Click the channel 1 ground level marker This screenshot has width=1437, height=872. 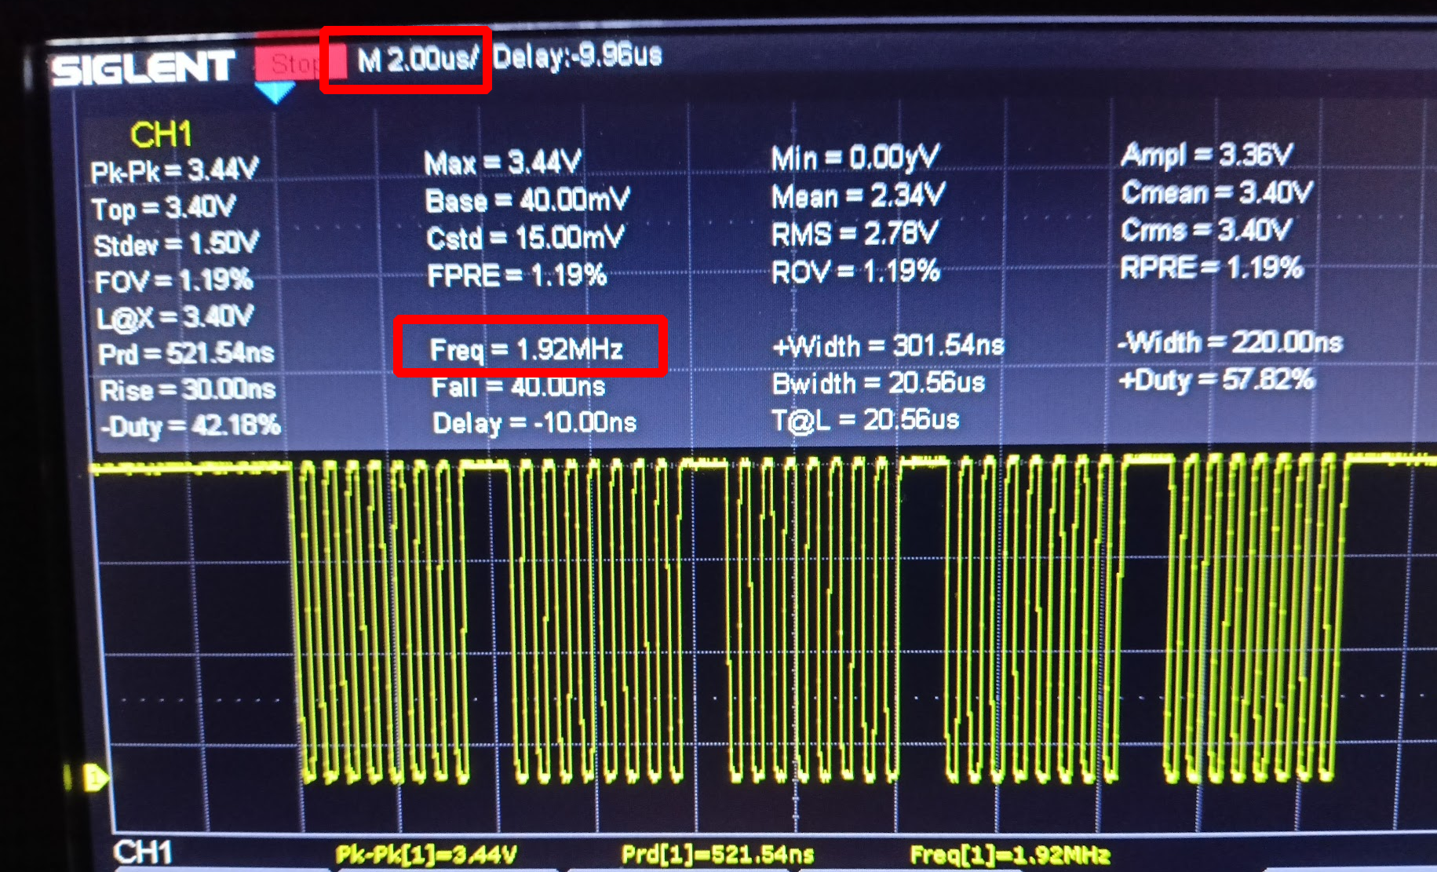coord(95,778)
